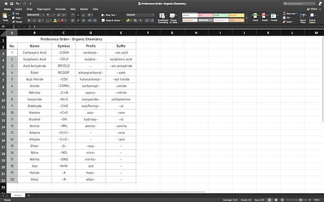This screenshot has width=324, height=202.
Task: Click the Share button
Action: [312, 9]
